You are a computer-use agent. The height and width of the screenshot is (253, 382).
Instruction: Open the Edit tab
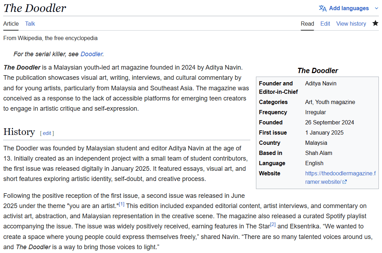(x=325, y=24)
